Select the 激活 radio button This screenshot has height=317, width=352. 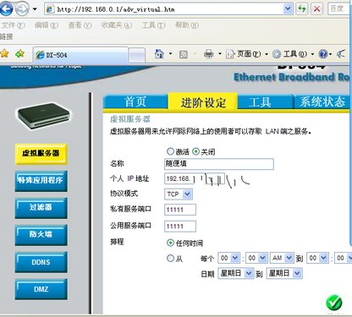[x=170, y=151]
